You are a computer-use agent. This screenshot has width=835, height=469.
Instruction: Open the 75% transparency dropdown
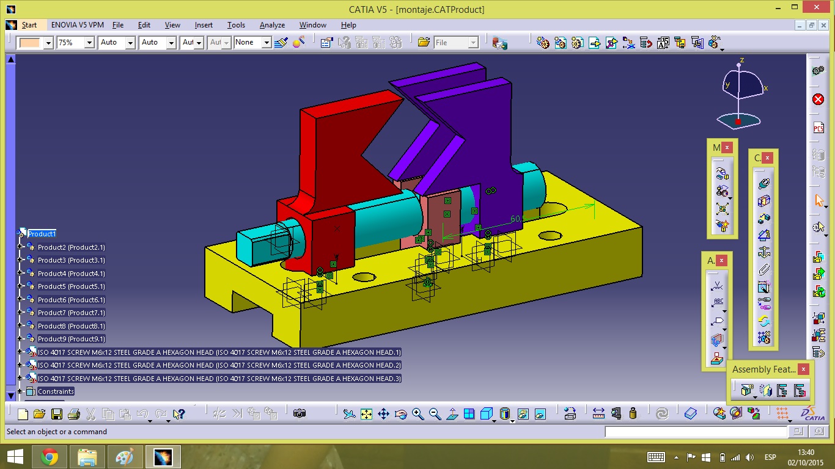(x=89, y=43)
